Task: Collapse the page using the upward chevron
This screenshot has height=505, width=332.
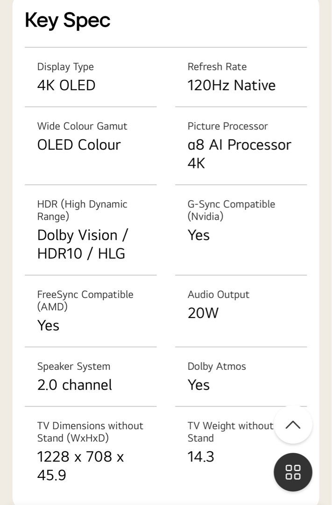Action: click(x=293, y=425)
